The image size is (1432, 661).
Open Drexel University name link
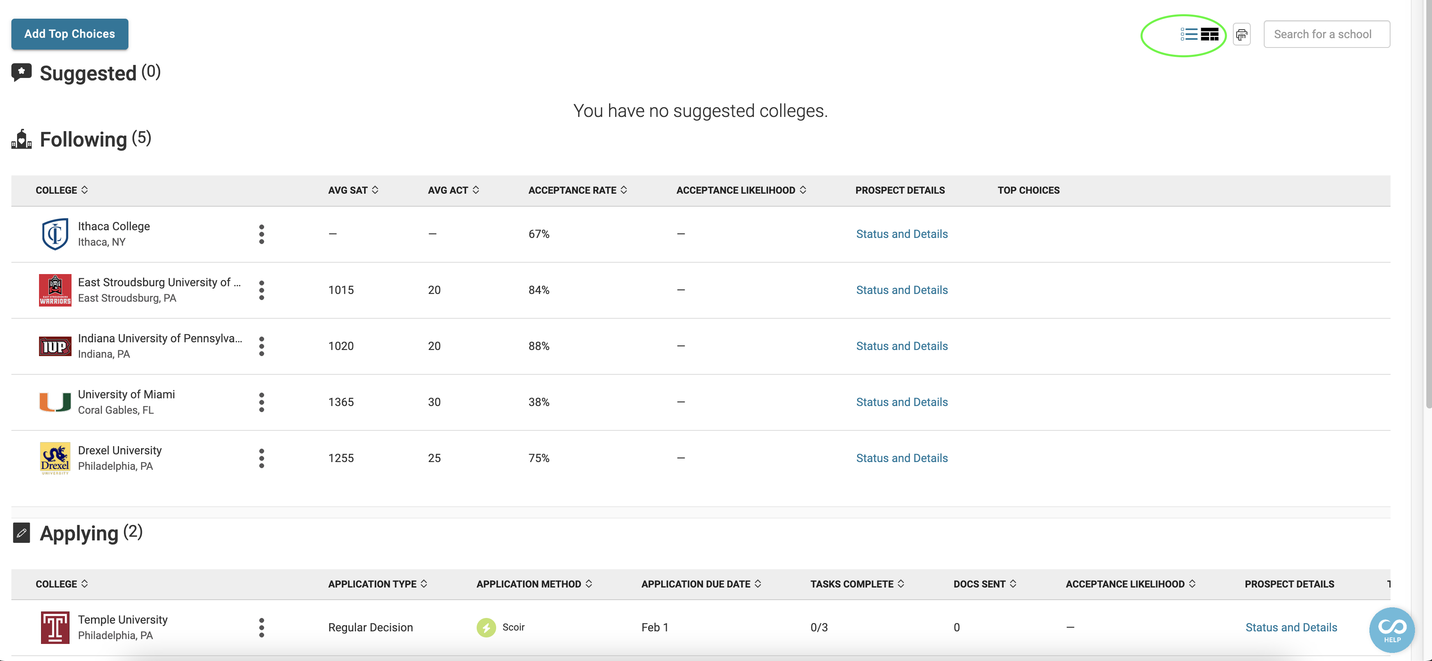point(119,451)
